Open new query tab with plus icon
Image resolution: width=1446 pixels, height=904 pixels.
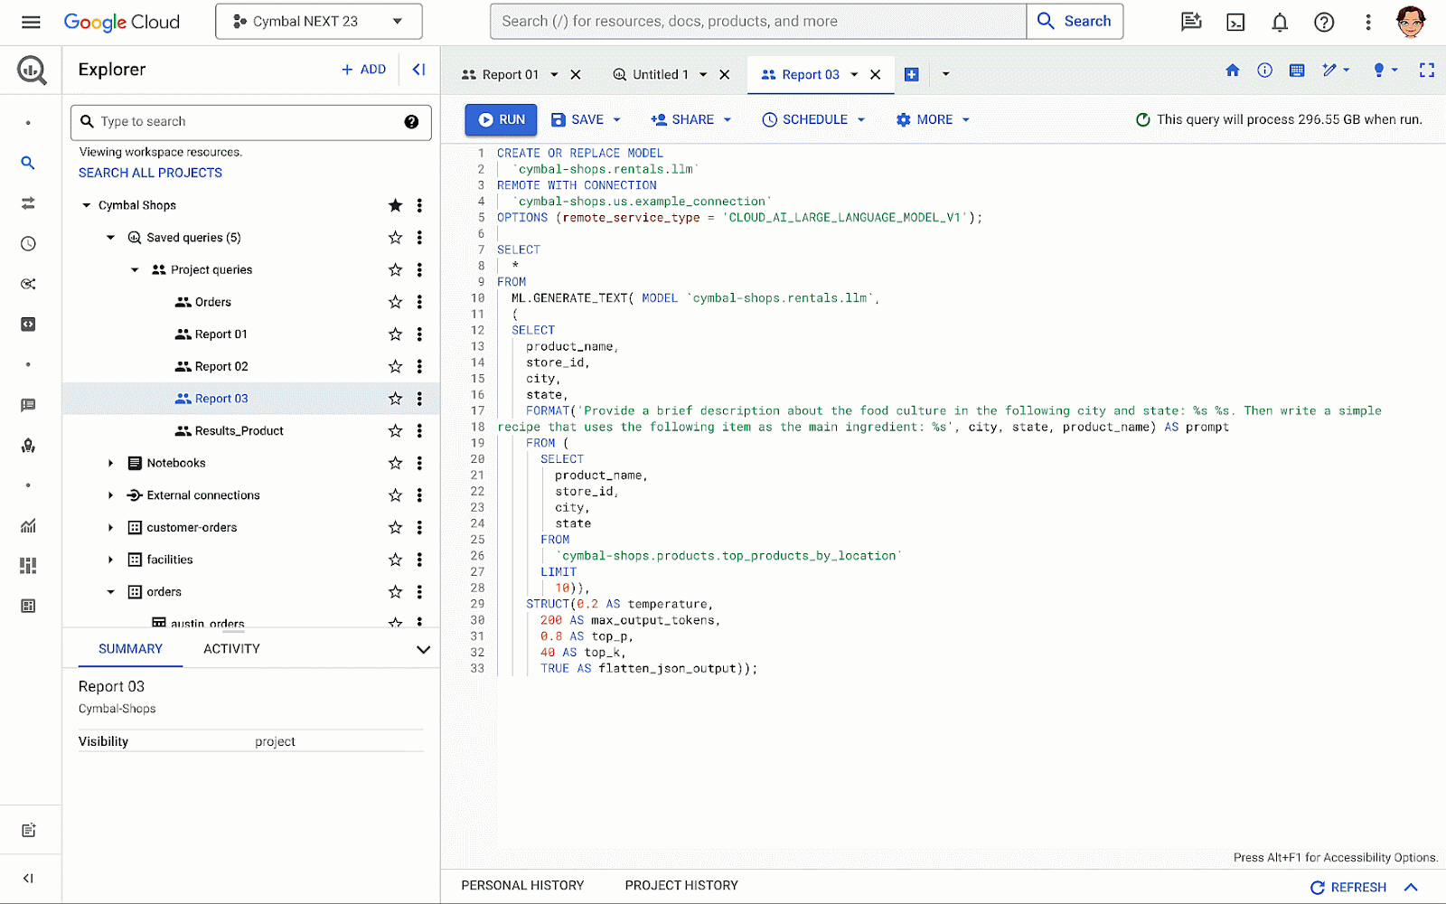[x=912, y=75]
